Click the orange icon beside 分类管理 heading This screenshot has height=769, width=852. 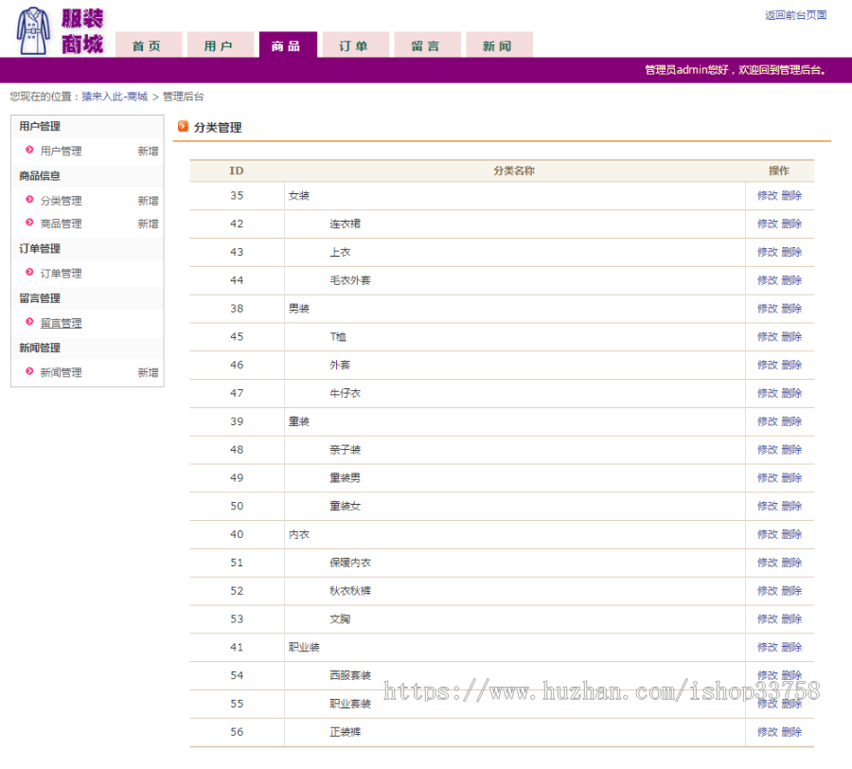183,127
